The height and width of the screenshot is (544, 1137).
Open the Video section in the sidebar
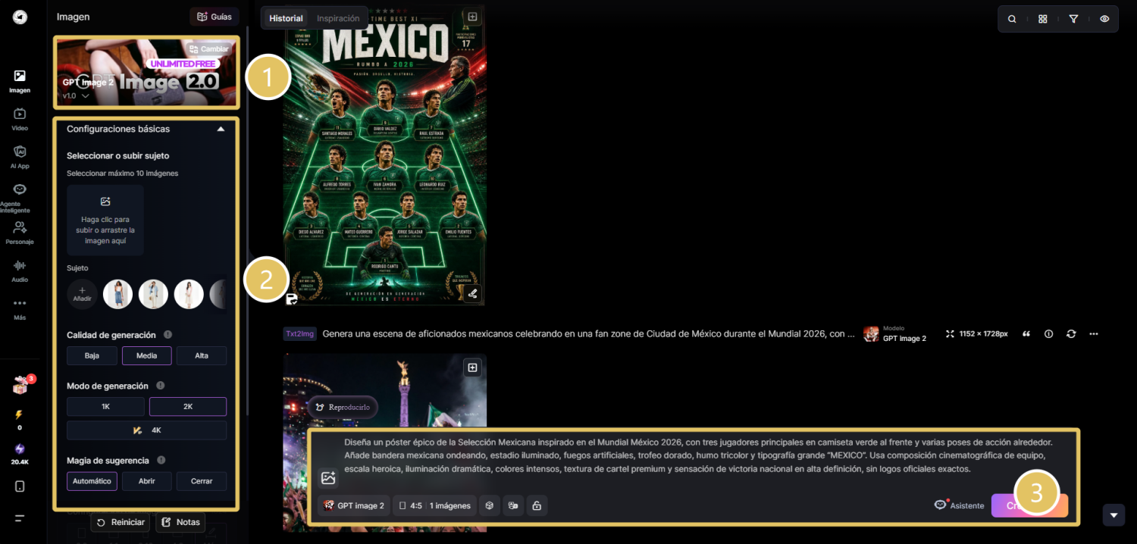pyautogui.click(x=20, y=119)
